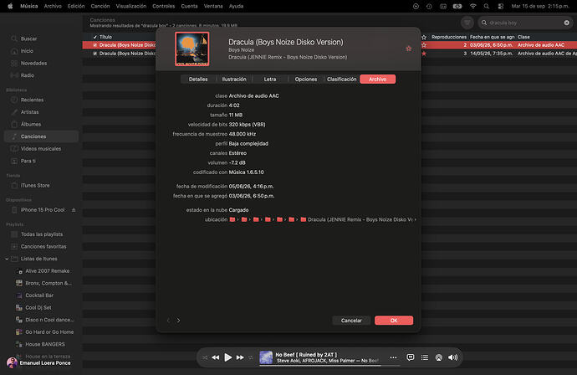577x375 pixels.
Task: Open the Canción menu
Action: pyautogui.click(x=100, y=6)
